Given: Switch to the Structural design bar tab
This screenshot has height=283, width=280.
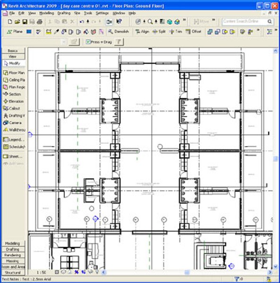Looking at the screenshot, I should 13,273.
